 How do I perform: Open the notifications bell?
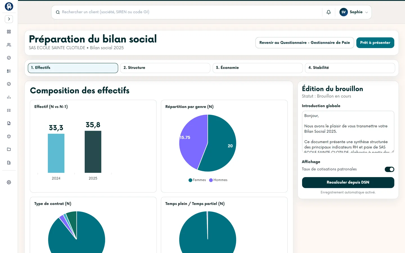click(x=328, y=12)
